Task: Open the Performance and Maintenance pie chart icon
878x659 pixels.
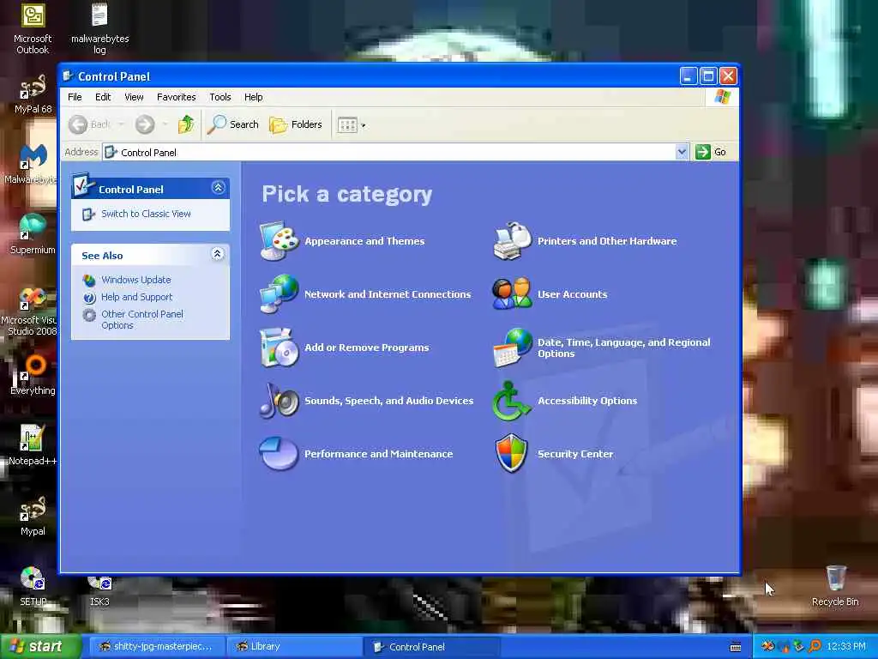Action: 279,453
